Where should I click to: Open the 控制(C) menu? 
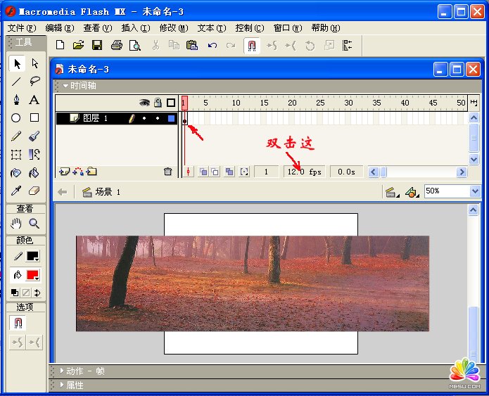pyautogui.click(x=249, y=28)
